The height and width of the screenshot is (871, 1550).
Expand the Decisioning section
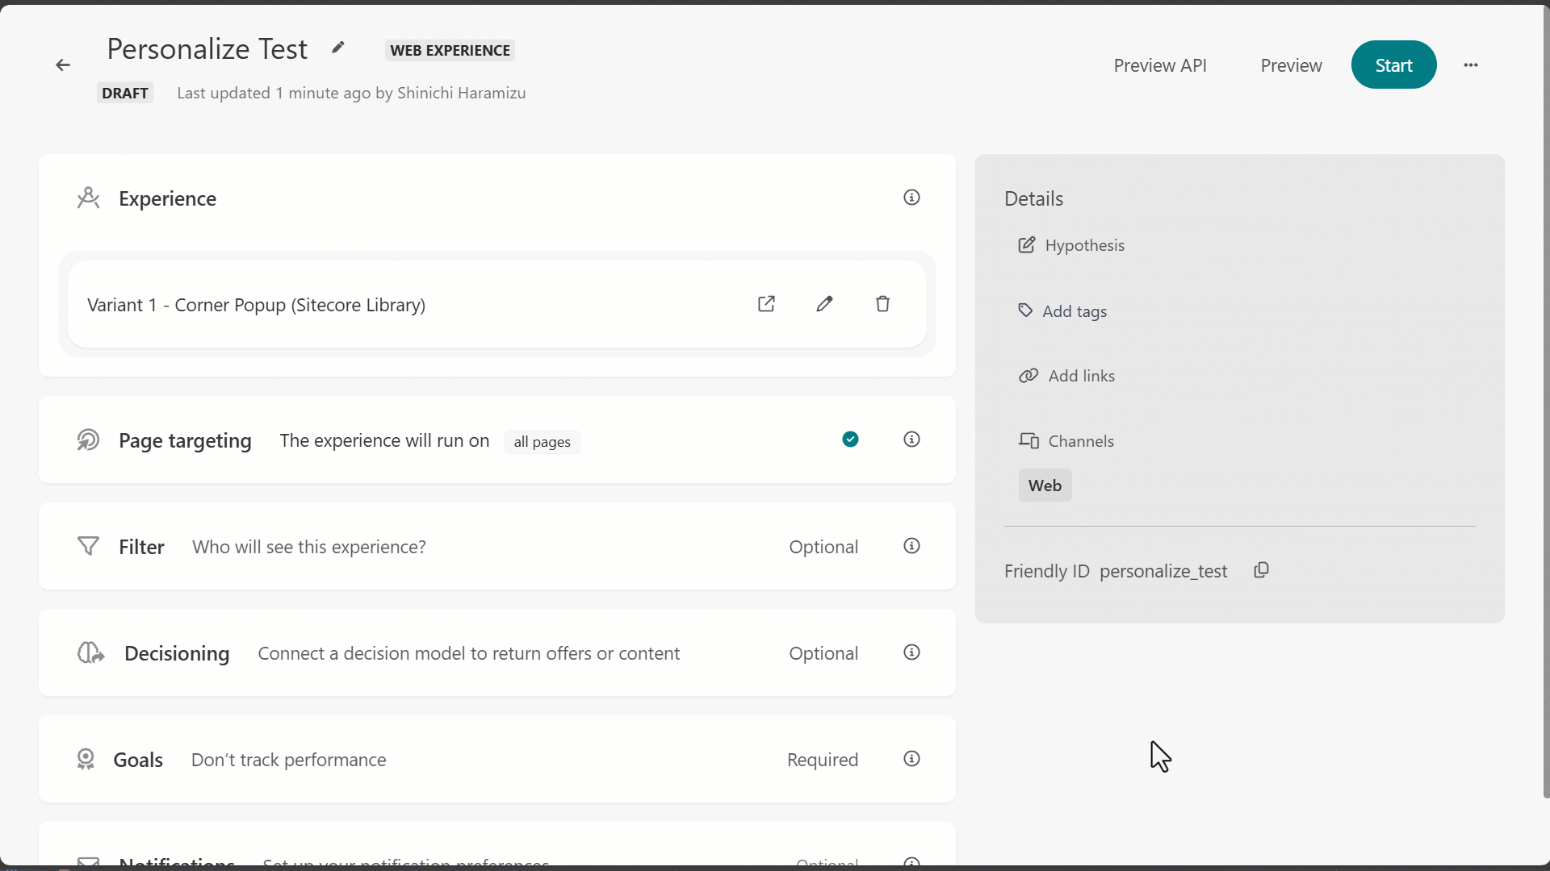(177, 653)
